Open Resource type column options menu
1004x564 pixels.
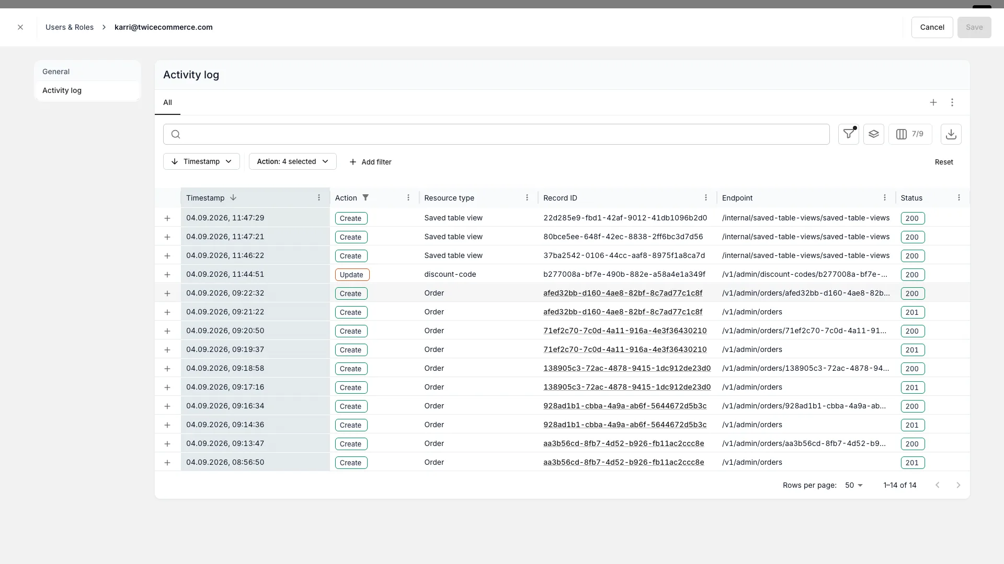[527, 198]
